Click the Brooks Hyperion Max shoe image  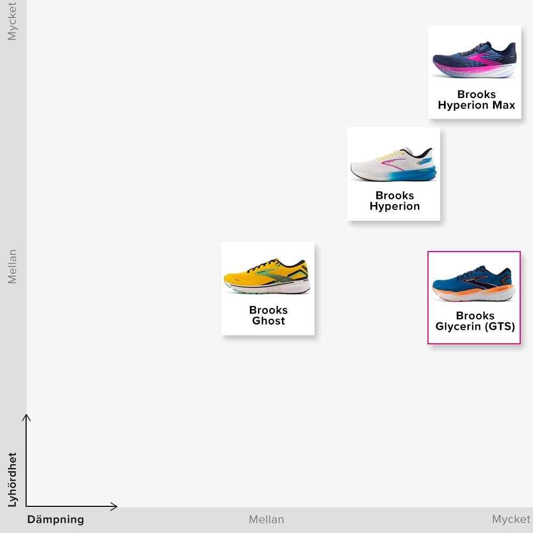click(x=474, y=58)
